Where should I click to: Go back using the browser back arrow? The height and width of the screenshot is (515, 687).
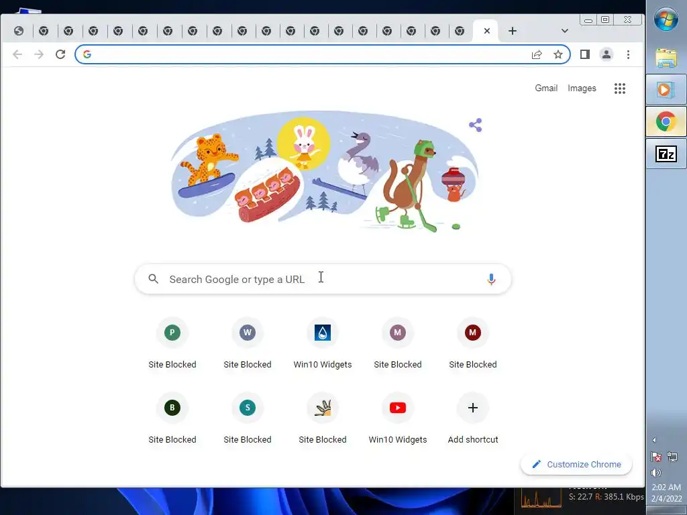coord(17,54)
